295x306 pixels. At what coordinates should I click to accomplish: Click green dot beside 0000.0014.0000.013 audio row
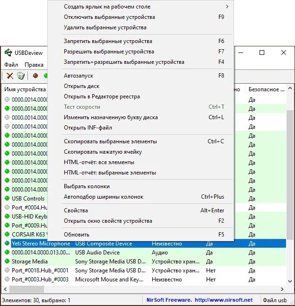7,252
